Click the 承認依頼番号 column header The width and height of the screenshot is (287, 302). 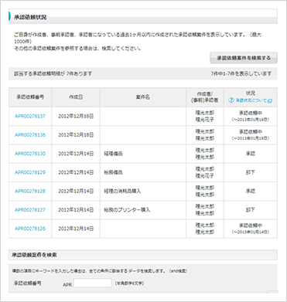coord(30,97)
